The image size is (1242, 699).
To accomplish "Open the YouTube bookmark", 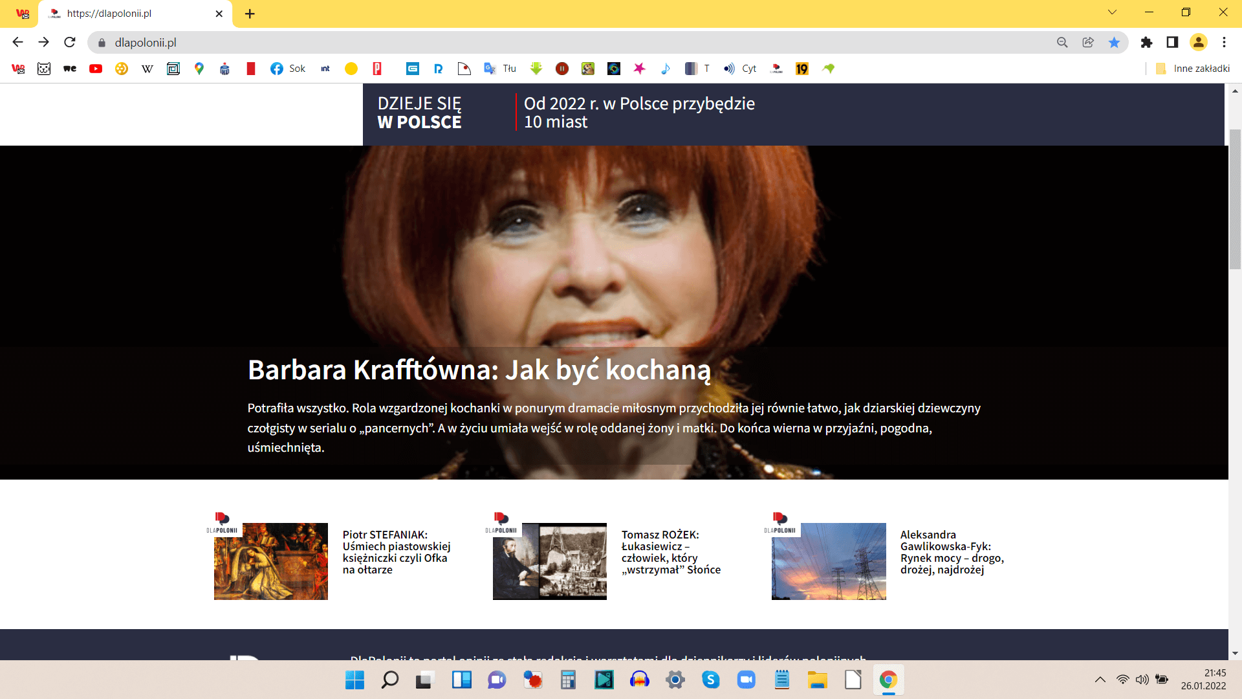I will coord(96,69).
